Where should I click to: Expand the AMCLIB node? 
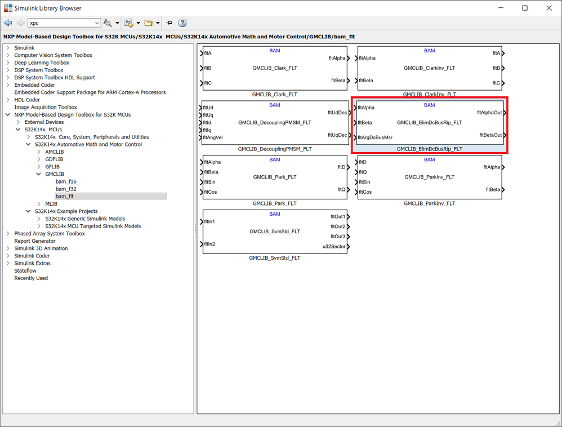(x=39, y=152)
